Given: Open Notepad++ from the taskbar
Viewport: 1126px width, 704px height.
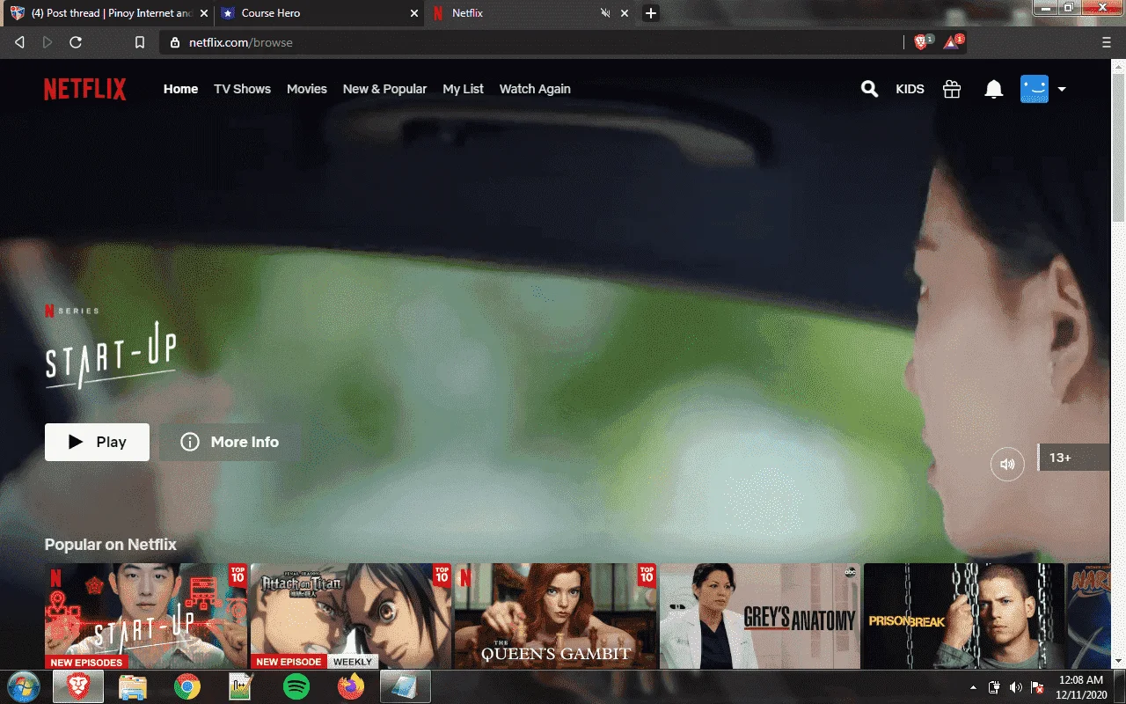Looking at the screenshot, I should [x=241, y=686].
